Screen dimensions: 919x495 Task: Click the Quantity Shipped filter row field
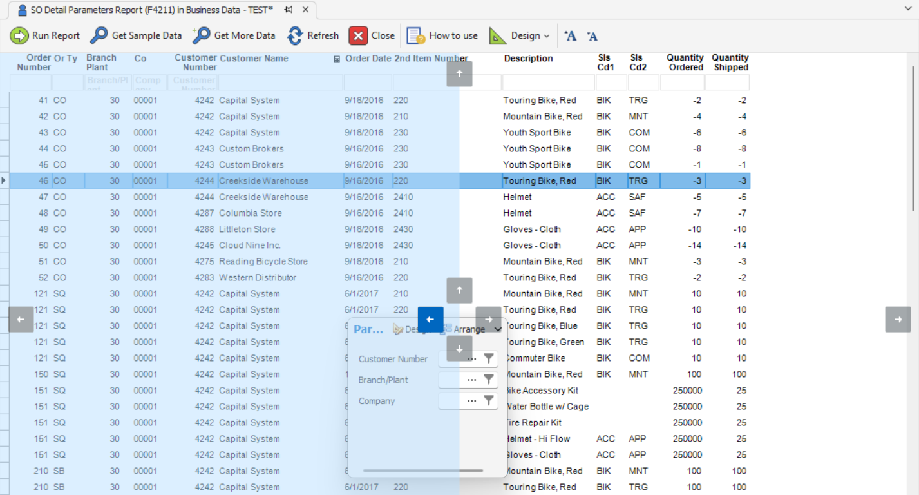point(727,82)
